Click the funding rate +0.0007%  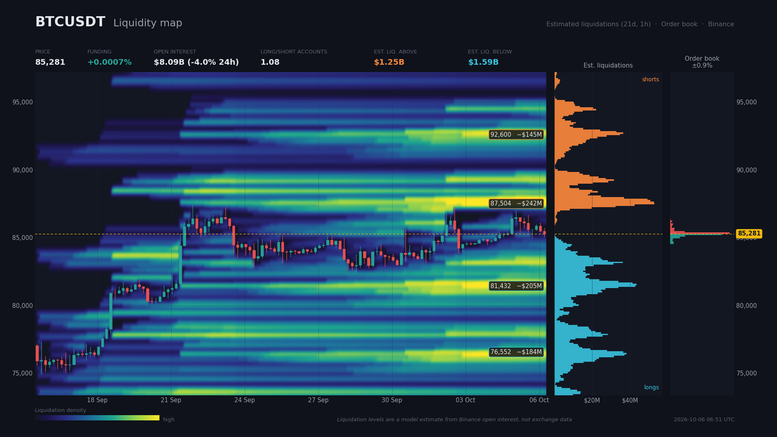[109, 62]
